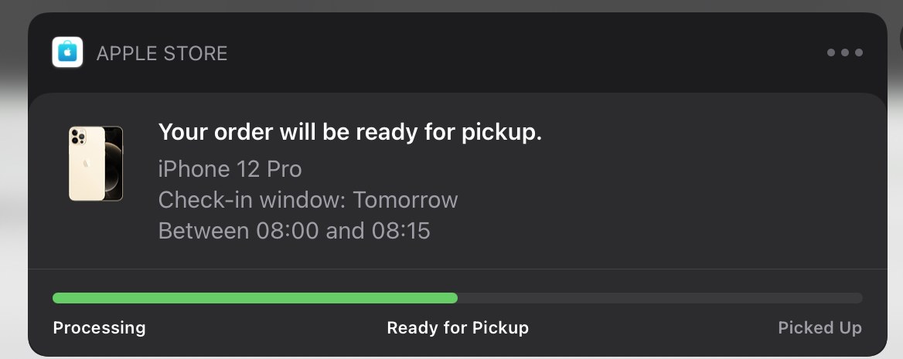This screenshot has height=359, width=903.
Task: Click the gold iPhone 12 Pro image
Action: (96, 164)
